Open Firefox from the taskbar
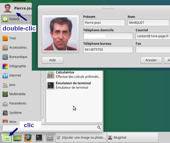This screenshot has height=143, width=170. pyautogui.click(x=28, y=138)
